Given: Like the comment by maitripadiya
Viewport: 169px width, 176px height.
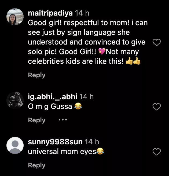Looking at the screenshot, I should 156,42.
